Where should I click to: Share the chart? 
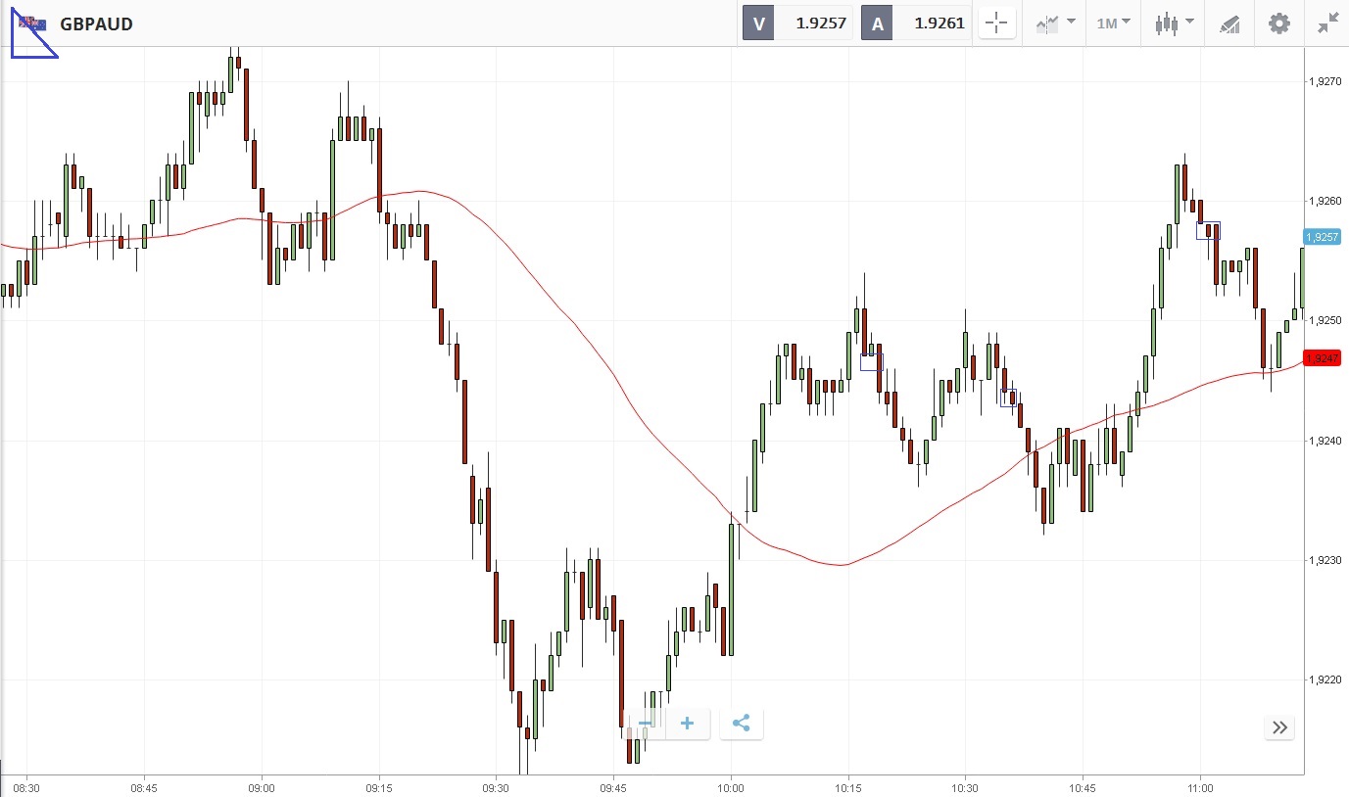point(741,724)
